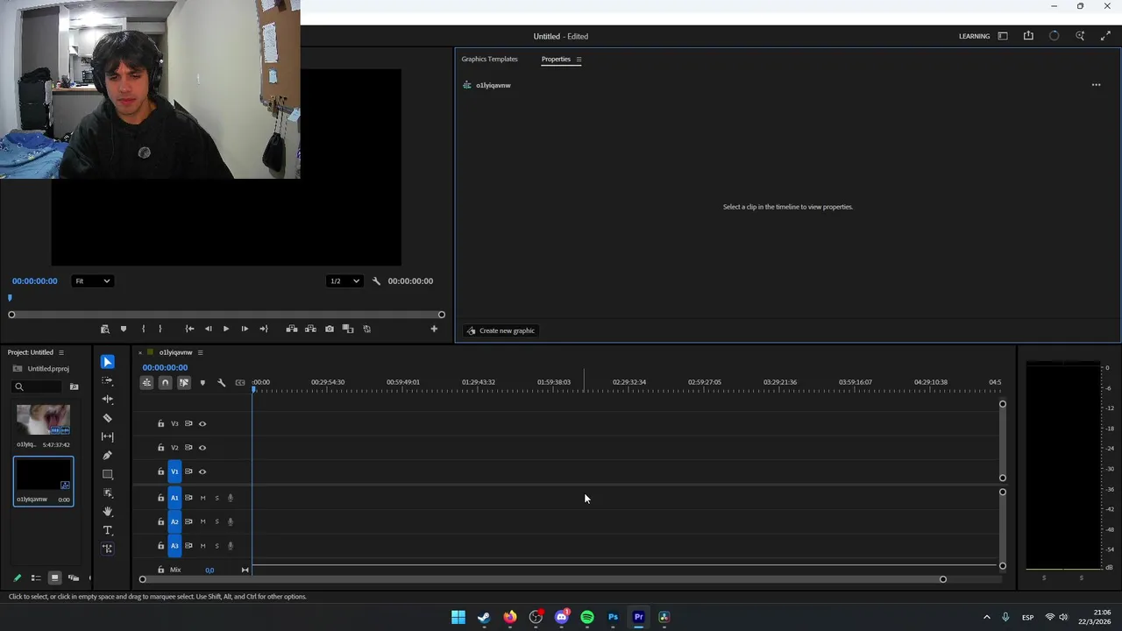The width and height of the screenshot is (1122, 631).
Task: Toggle Linked Selection in timeline
Action: tap(184, 382)
